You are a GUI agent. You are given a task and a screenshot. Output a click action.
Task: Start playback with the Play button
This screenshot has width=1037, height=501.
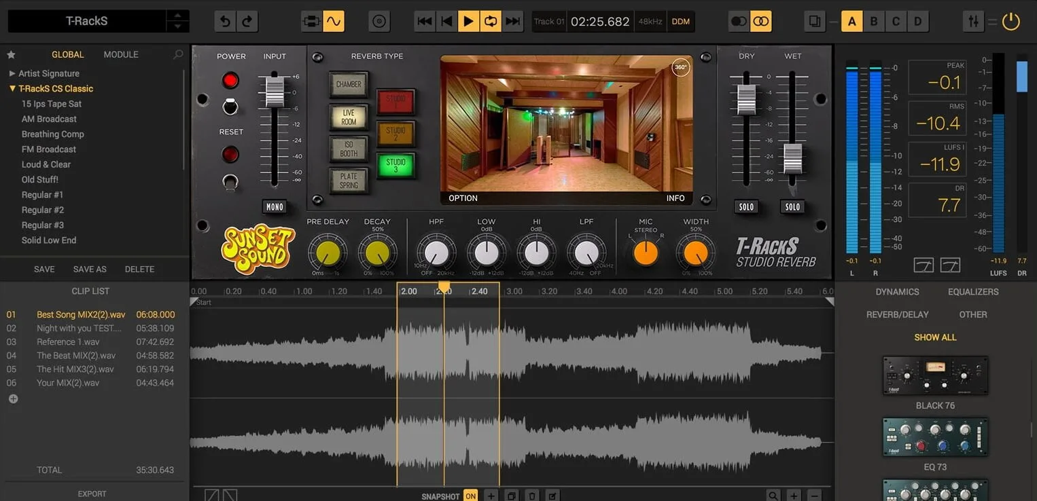468,21
